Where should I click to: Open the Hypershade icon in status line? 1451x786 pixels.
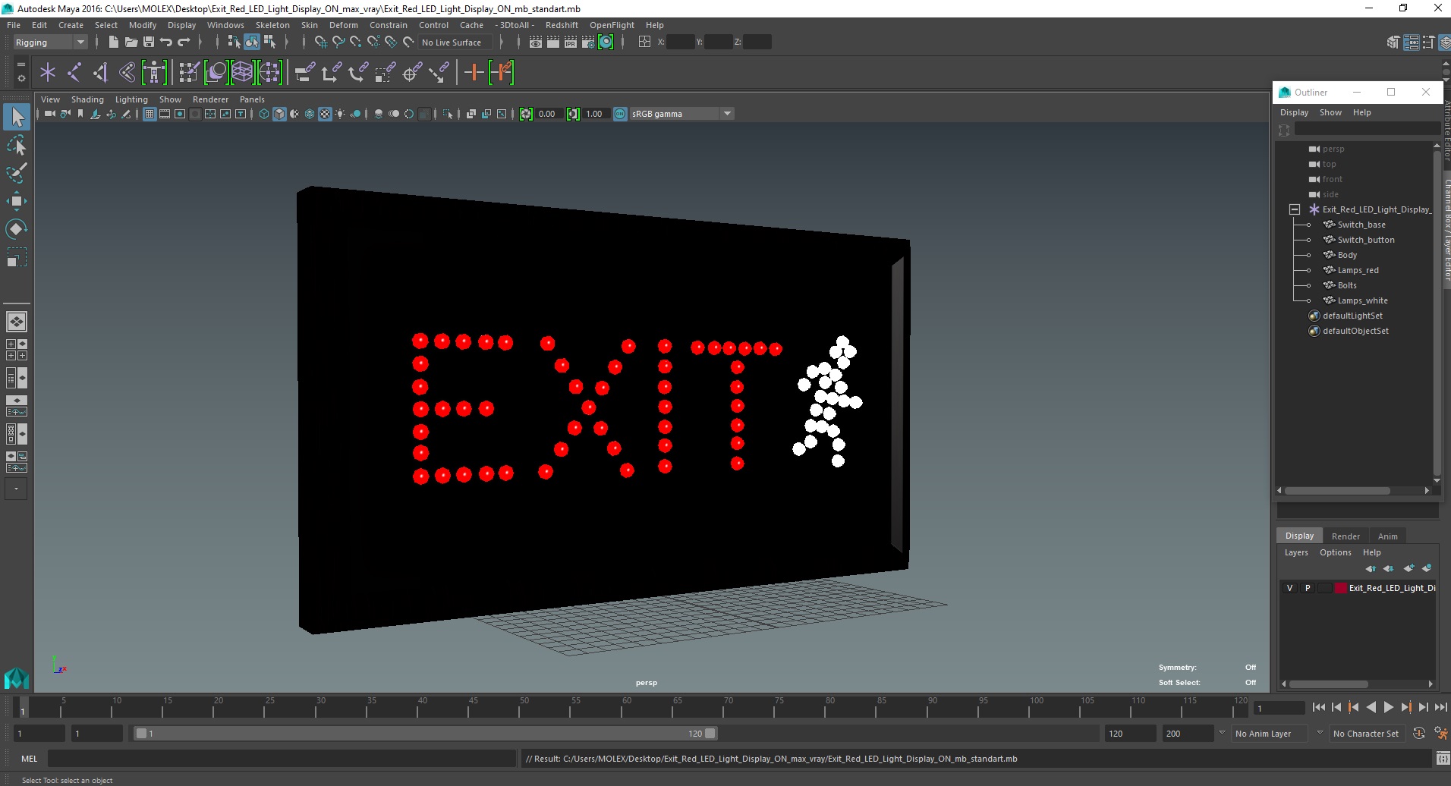click(606, 42)
